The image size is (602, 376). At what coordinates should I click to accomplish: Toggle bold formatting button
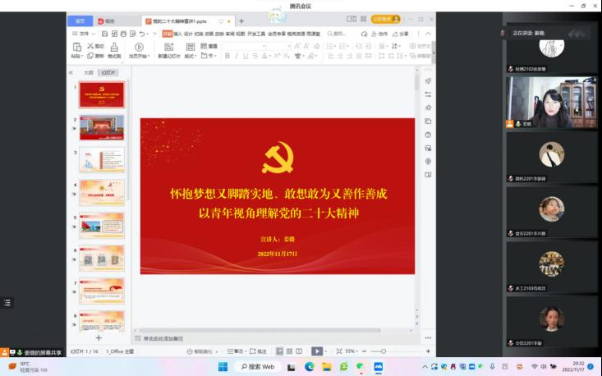tap(226, 56)
